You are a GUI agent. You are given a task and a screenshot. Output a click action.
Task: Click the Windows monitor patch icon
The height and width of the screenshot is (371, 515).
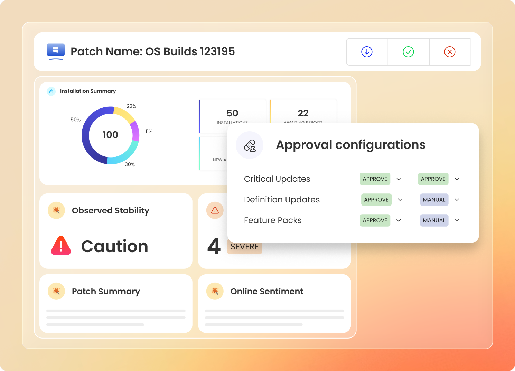coord(56,51)
